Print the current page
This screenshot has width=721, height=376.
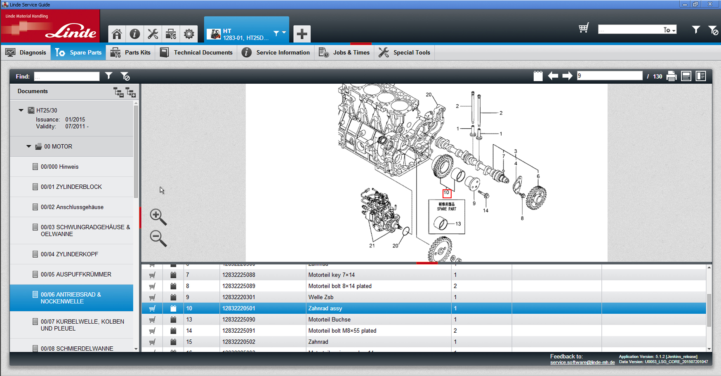click(x=671, y=76)
